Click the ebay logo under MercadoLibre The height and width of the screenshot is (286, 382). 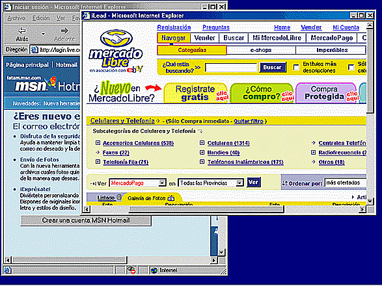[x=135, y=70]
